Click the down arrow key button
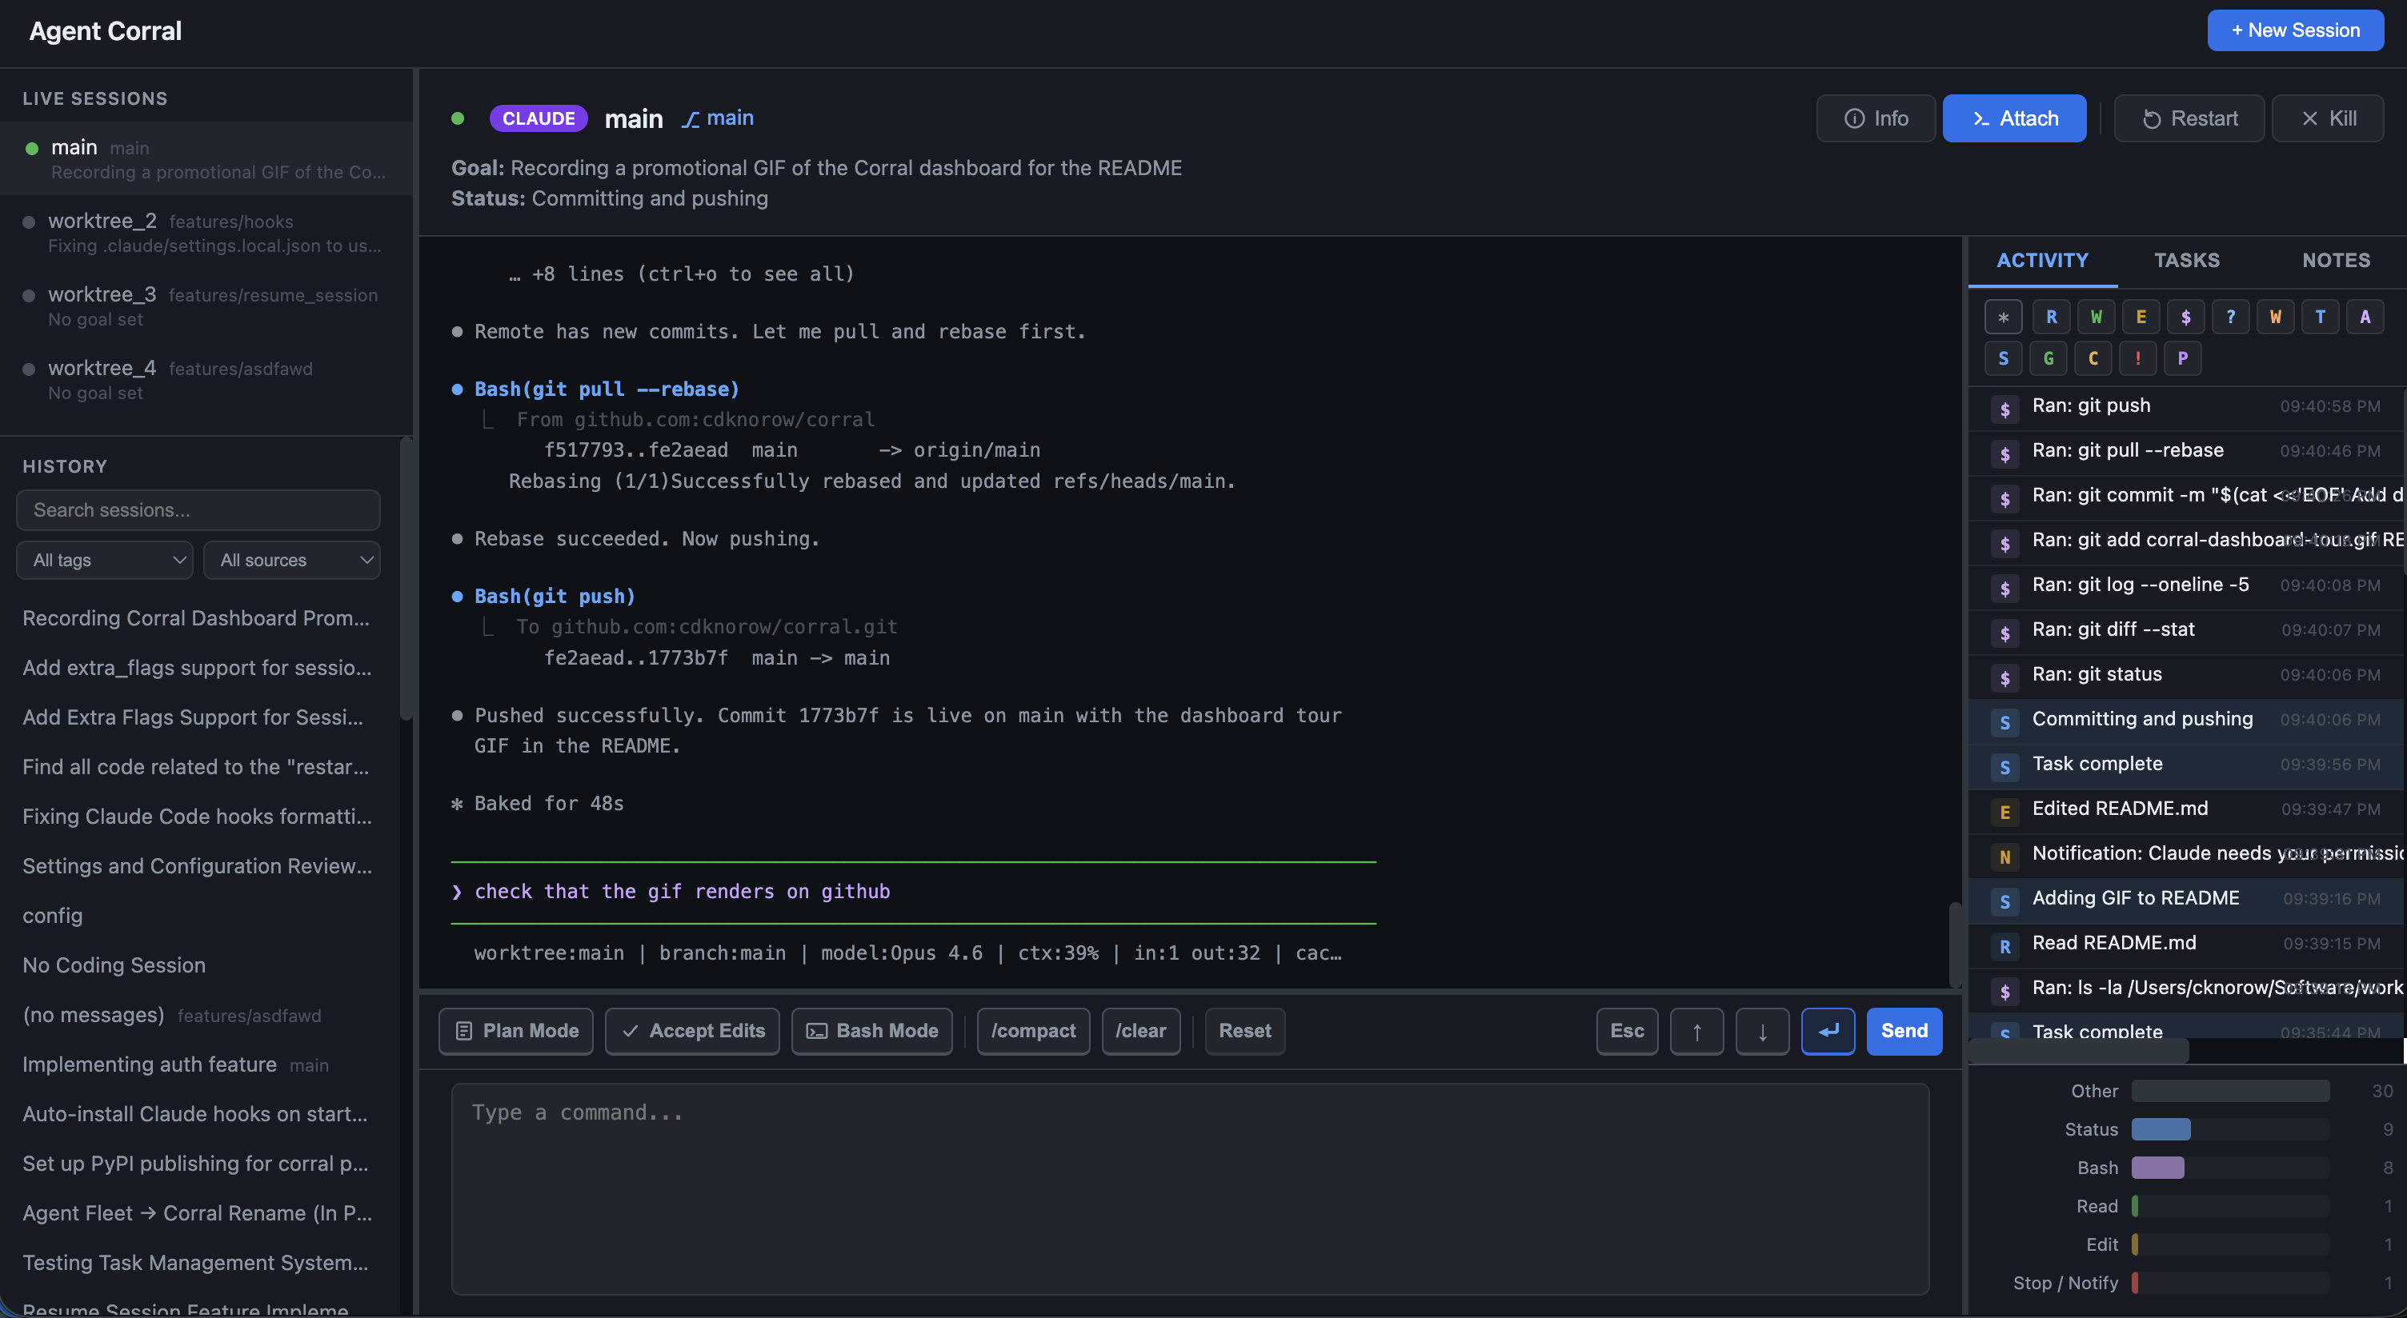This screenshot has width=2407, height=1318. [1761, 1030]
